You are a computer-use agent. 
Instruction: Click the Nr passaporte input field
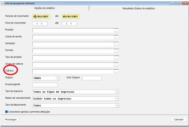pos(45,85)
